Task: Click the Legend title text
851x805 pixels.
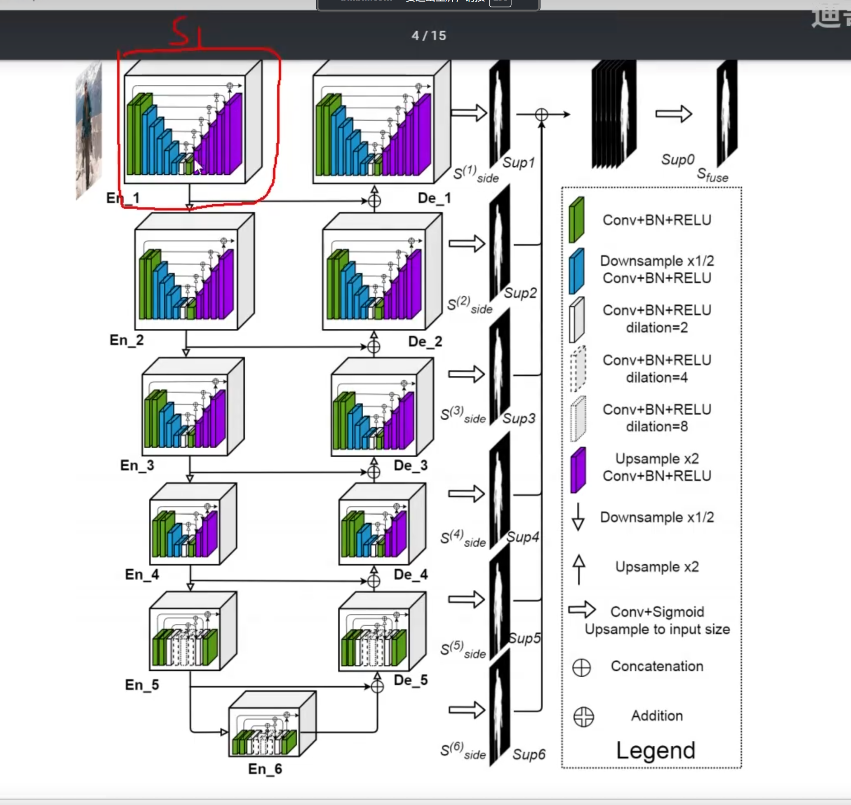Action: click(655, 750)
